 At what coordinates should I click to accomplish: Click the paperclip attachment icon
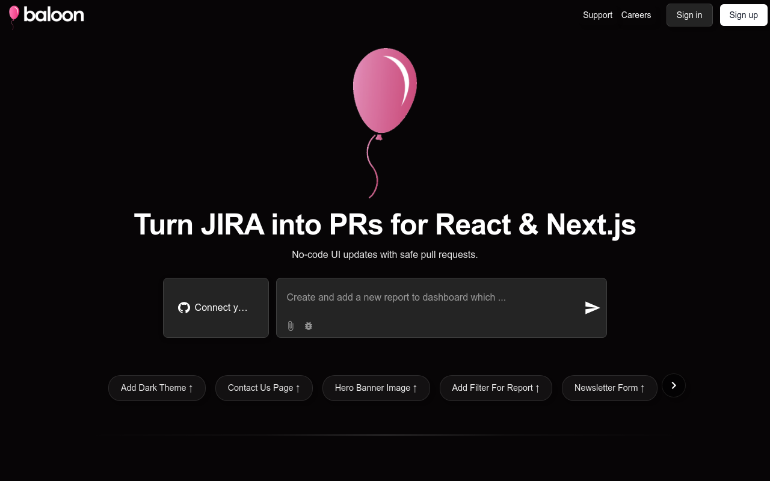(291, 326)
